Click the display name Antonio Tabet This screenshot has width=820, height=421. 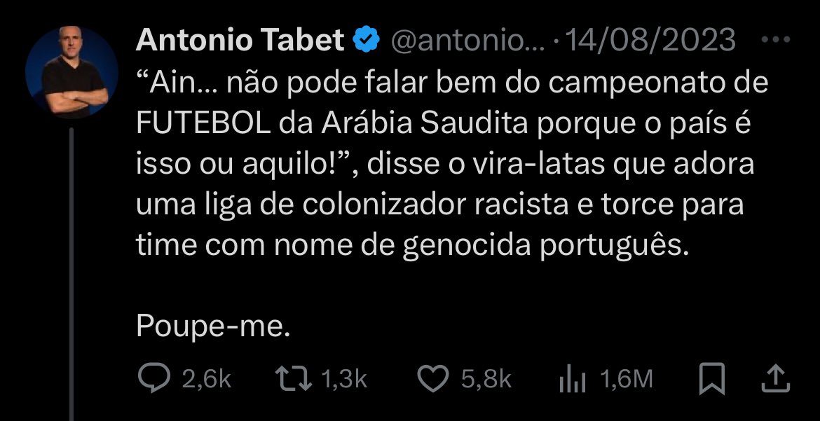(240, 41)
